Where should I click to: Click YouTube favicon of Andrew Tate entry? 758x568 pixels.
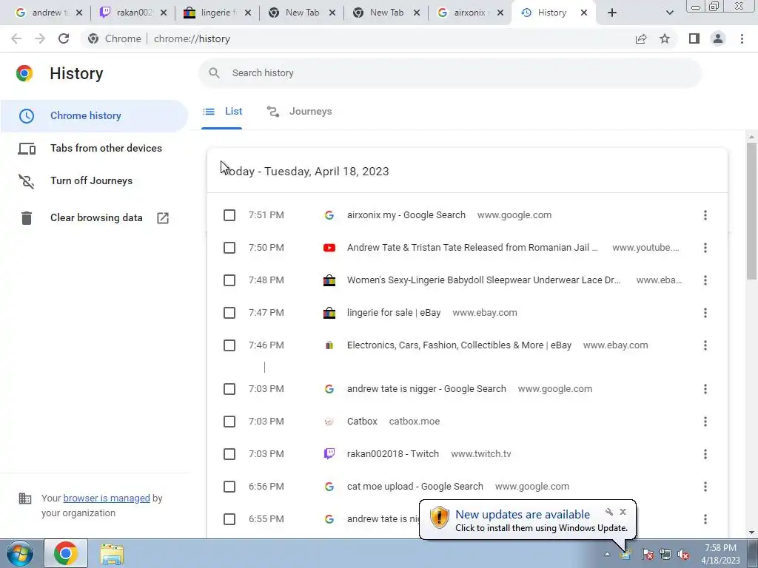pos(329,248)
